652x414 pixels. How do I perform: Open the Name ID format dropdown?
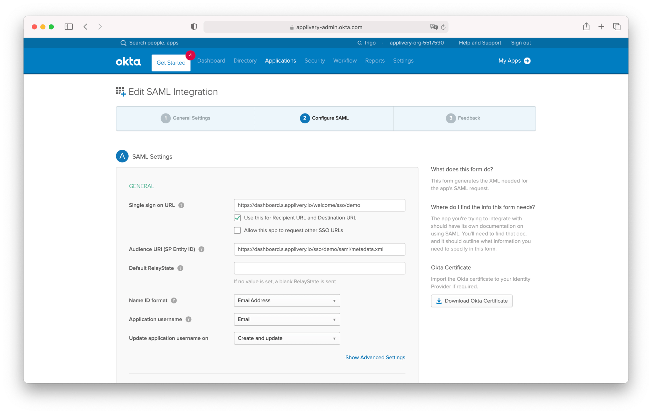287,300
